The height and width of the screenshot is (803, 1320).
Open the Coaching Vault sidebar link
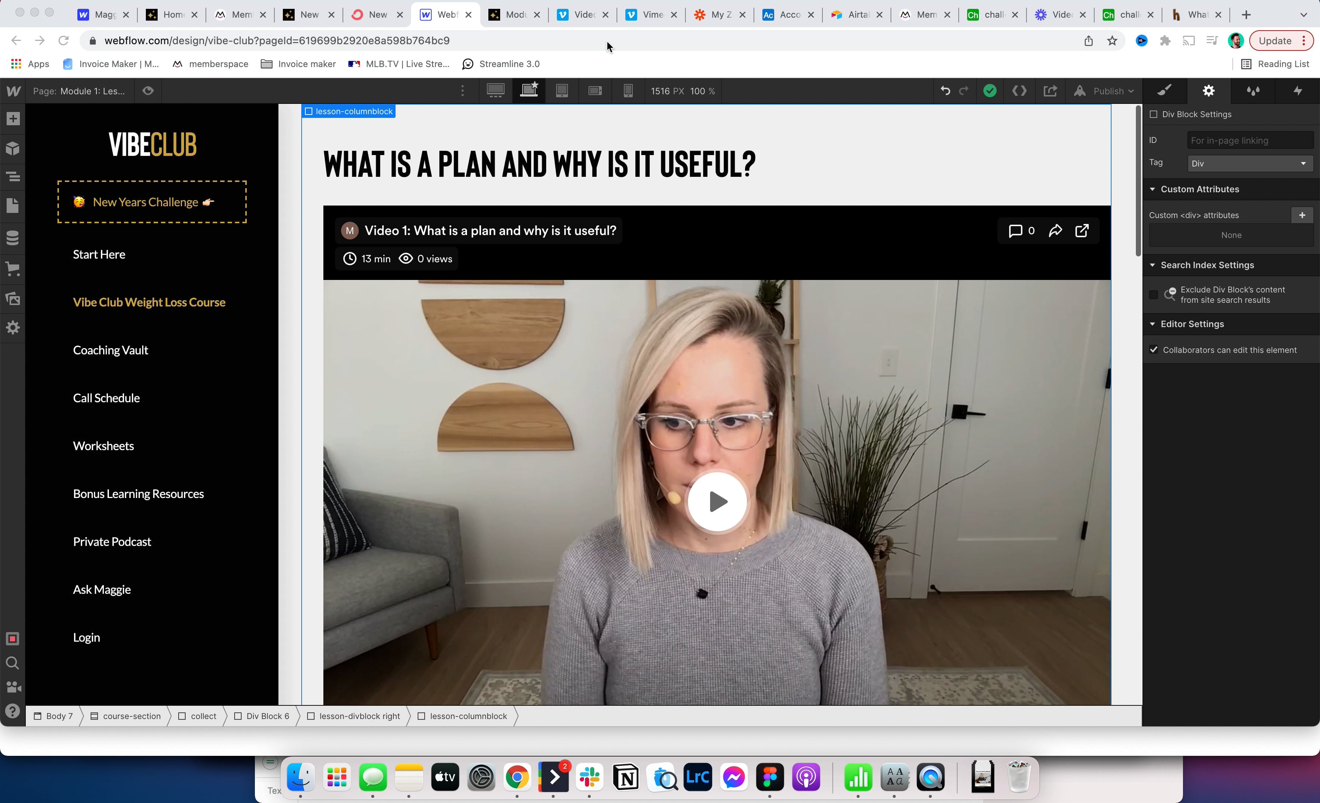tap(110, 350)
